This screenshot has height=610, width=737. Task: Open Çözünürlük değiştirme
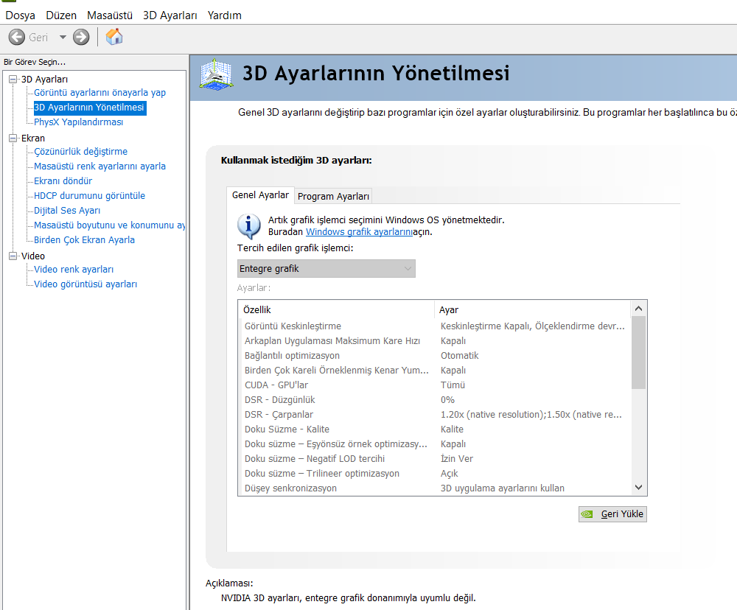[x=80, y=152]
